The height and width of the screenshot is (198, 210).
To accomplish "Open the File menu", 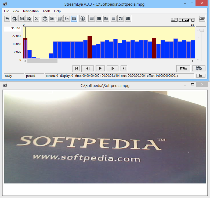I will tap(6, 11).
